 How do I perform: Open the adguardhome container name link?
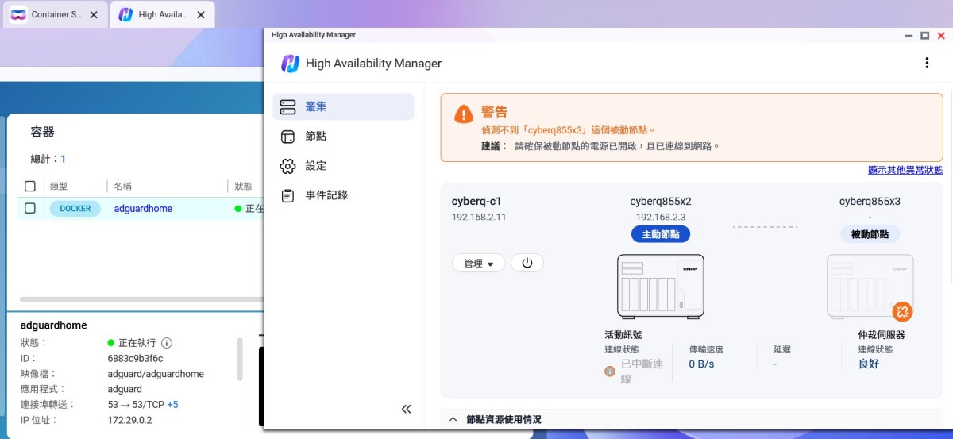(x=143, y=208)
